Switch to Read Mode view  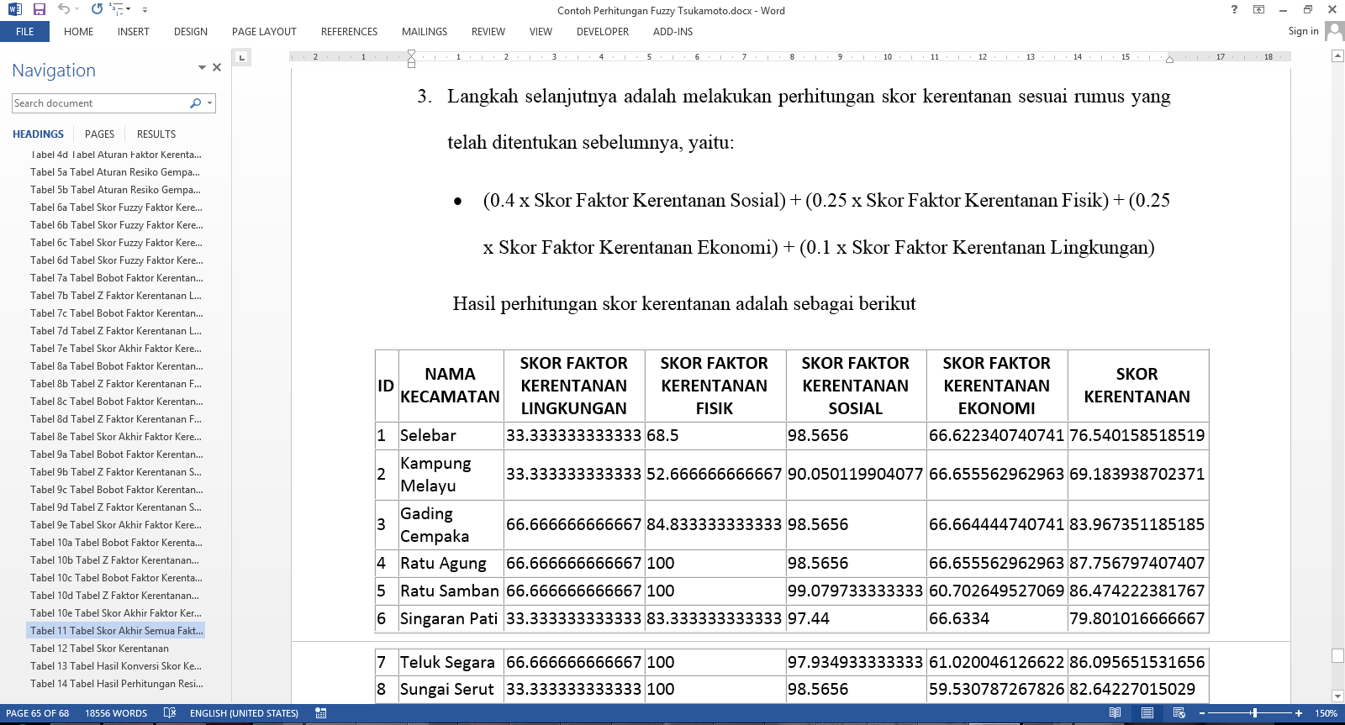click(x=1115, y=713)
